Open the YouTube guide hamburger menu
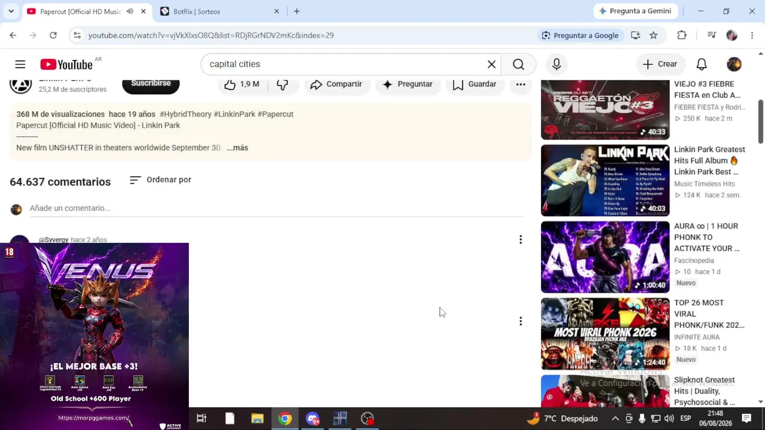The height and width of the screenshot is (430, 765). coord(20,64)
